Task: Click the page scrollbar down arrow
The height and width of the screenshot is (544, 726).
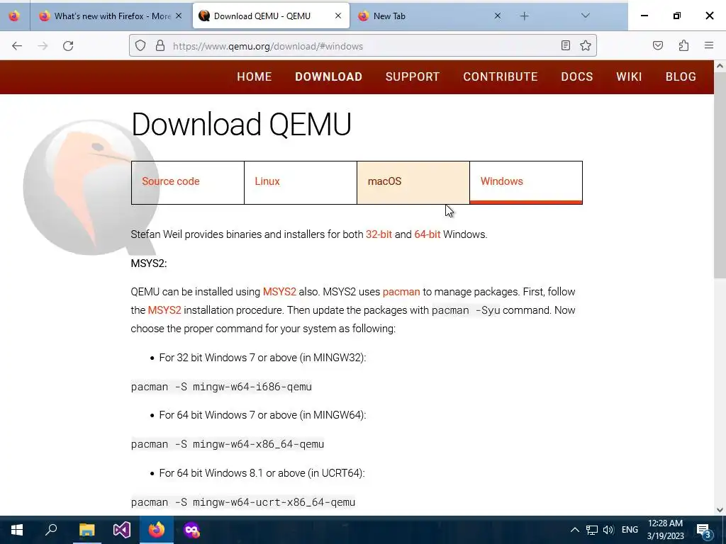Action: (720, 510)
